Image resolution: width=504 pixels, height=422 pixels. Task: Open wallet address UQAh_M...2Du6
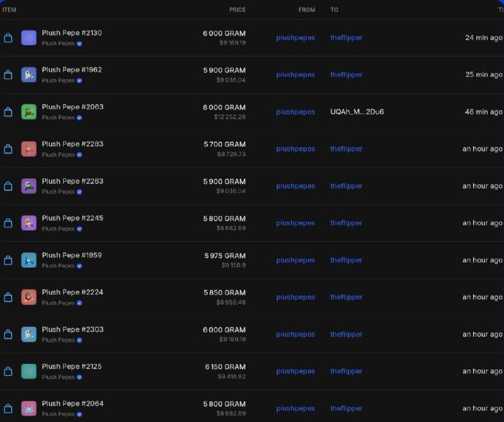click(x=357, y=111)
